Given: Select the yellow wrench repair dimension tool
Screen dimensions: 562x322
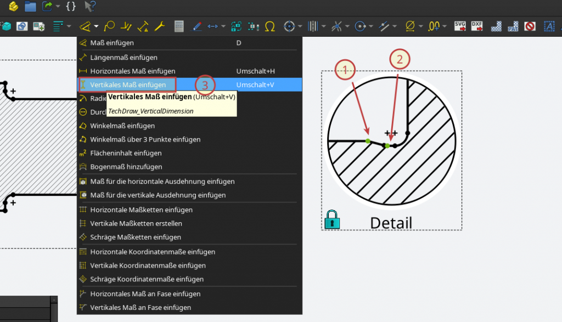Looking at the screenshot, I should tap(160, 26).
